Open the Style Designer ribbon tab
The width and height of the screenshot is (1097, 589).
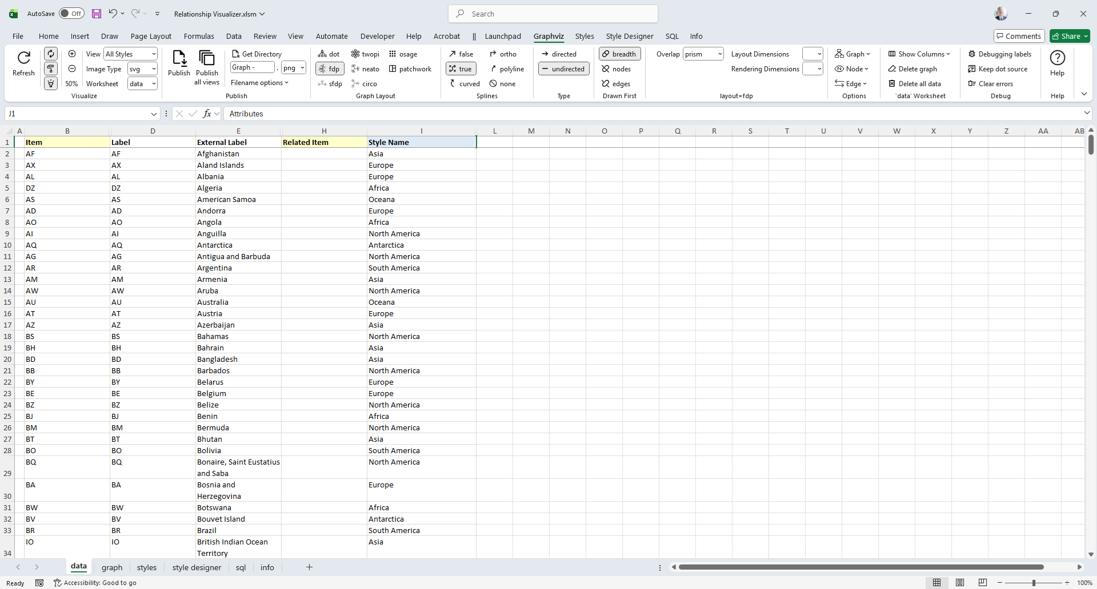(x=629, y=36)
